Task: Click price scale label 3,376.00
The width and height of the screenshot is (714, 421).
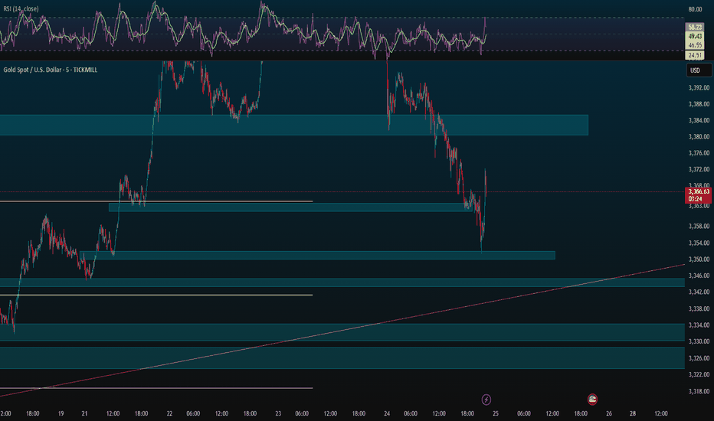Action: point(699,153)
